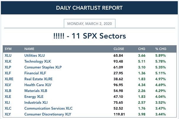Click the NAME column header

[29, 49]
